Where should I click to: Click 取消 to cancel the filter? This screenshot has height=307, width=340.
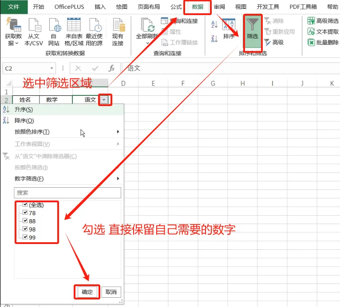coord(111,292)
